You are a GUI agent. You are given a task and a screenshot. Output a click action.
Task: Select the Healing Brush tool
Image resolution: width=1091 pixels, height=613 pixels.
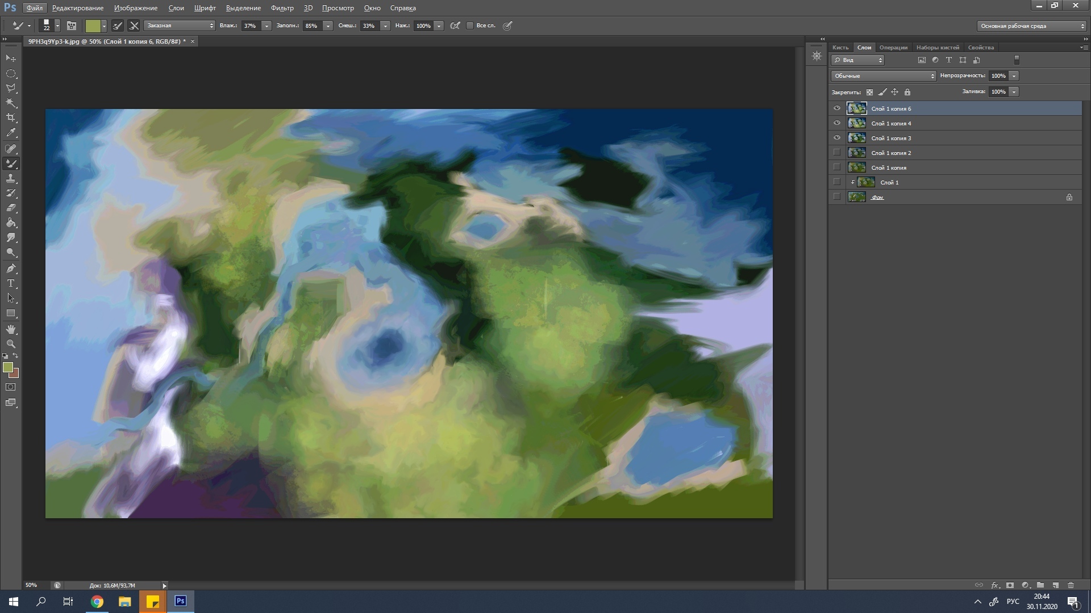[x=11, y=149]
